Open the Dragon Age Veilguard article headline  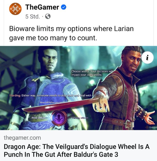coord(77,150)
